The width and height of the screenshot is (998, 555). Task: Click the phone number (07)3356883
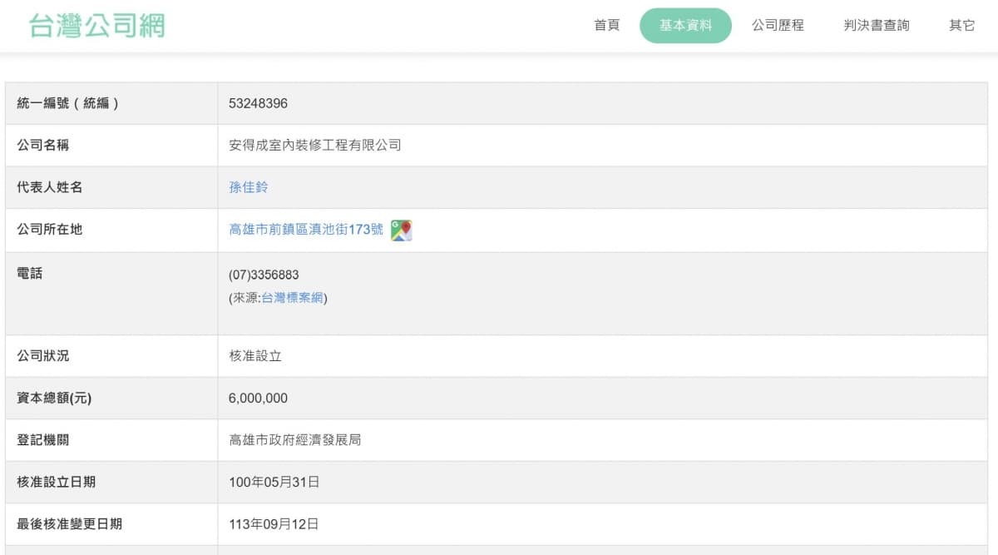(x=264, y=275)
